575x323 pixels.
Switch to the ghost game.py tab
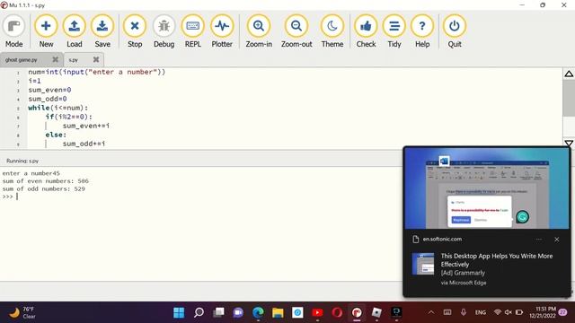click(x=22, y=60)
